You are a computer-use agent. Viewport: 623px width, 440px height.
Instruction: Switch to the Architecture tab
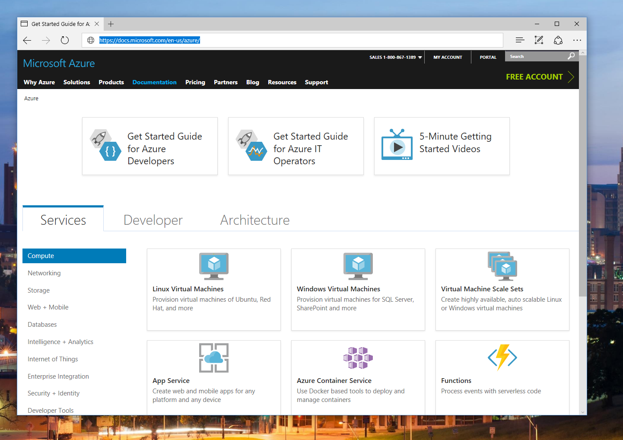click(x=255, y=220)
